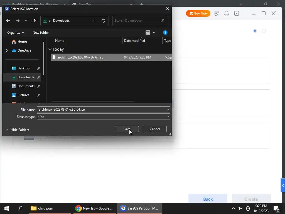Click the Downloads address bar path
This screenshot has height=214, width=285.
61,21
